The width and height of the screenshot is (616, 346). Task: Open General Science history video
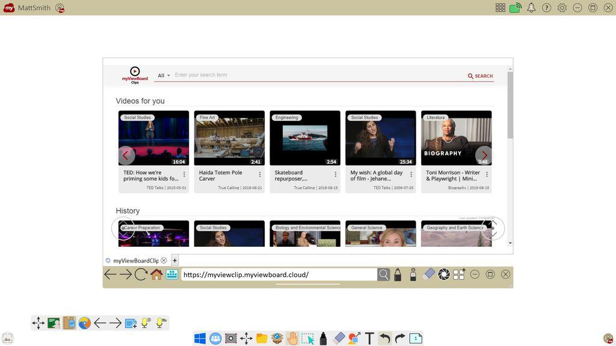pyautogui.click(x=381, y=234)
